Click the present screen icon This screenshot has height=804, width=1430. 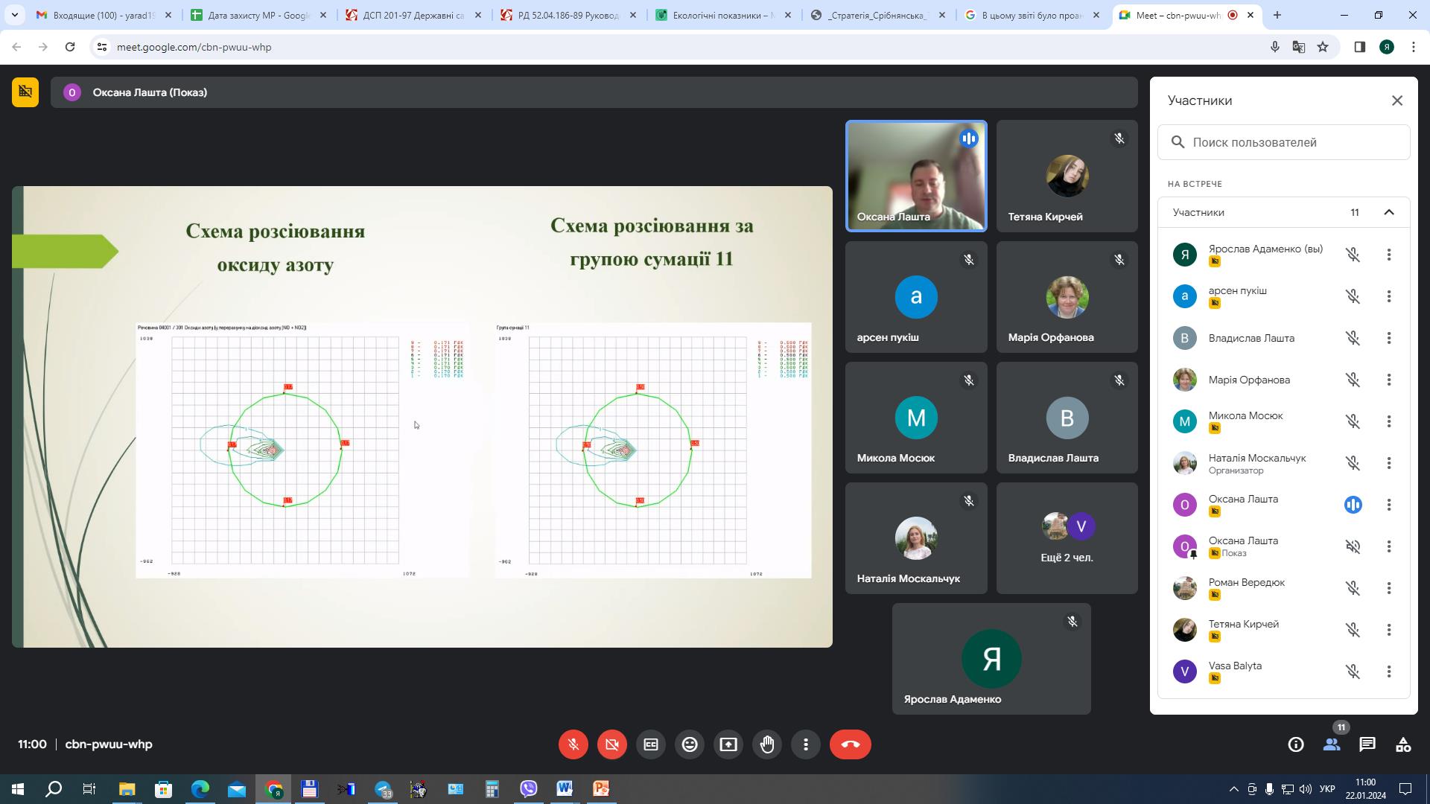click(x=728, y=744)
